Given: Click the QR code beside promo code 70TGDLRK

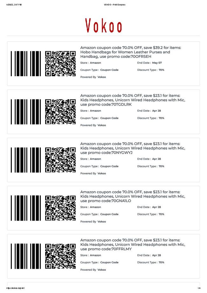Looking at the screenshot, I should [x=61, y=112].
